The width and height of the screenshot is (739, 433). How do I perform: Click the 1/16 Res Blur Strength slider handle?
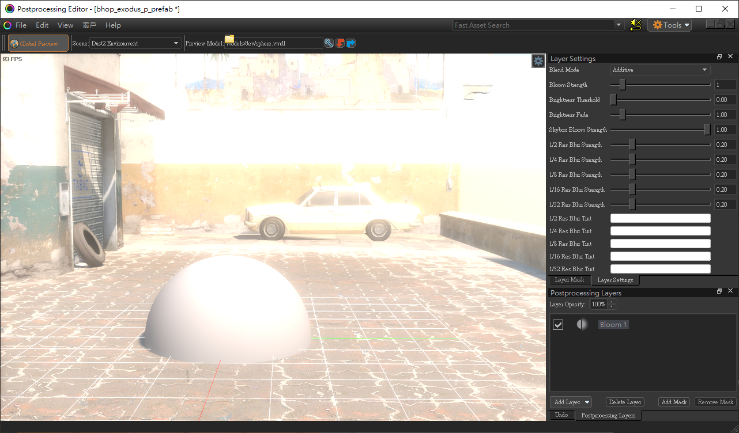[632, 189]
